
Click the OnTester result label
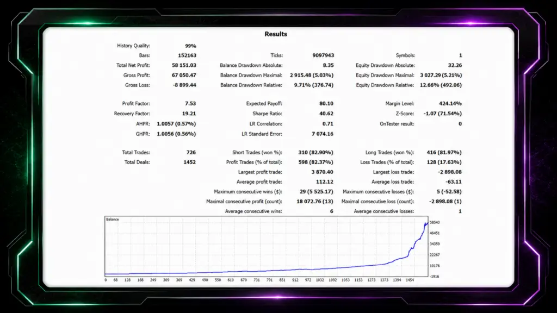click(397, 124)
